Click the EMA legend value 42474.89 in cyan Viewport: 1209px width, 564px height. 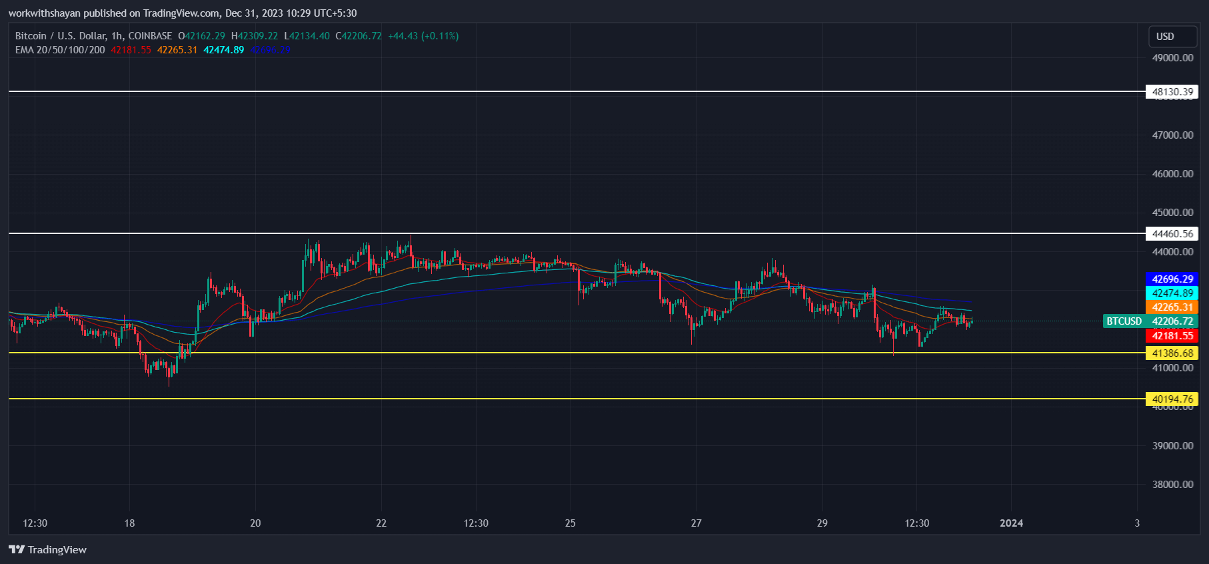click(224, 50)
